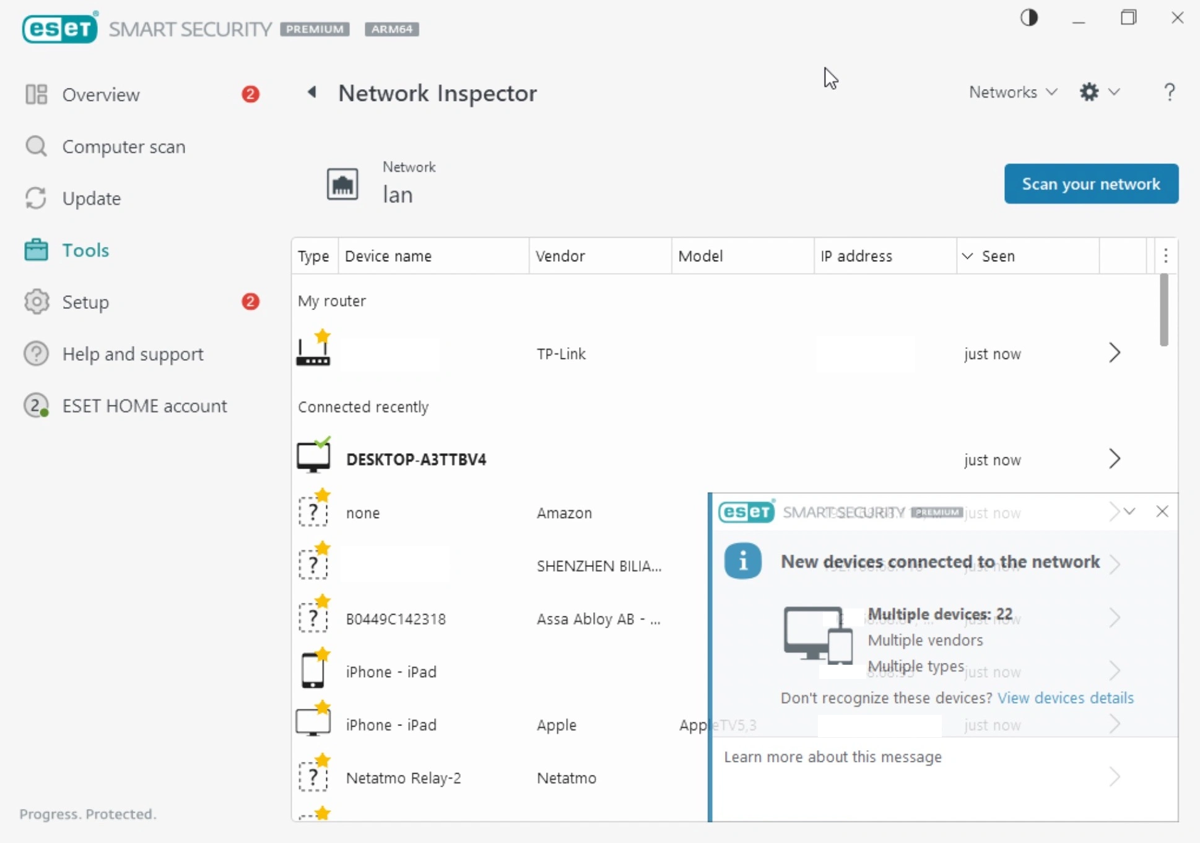This screenshot has width=1200, height=843.
Task: Toggle the contrast/dark mode icon
Action: click(1028, 18)
